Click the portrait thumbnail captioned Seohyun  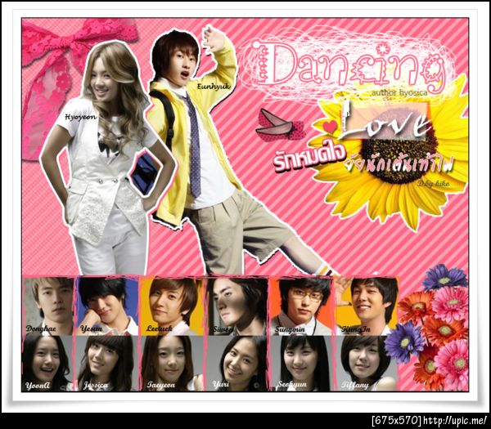(302, 364)
